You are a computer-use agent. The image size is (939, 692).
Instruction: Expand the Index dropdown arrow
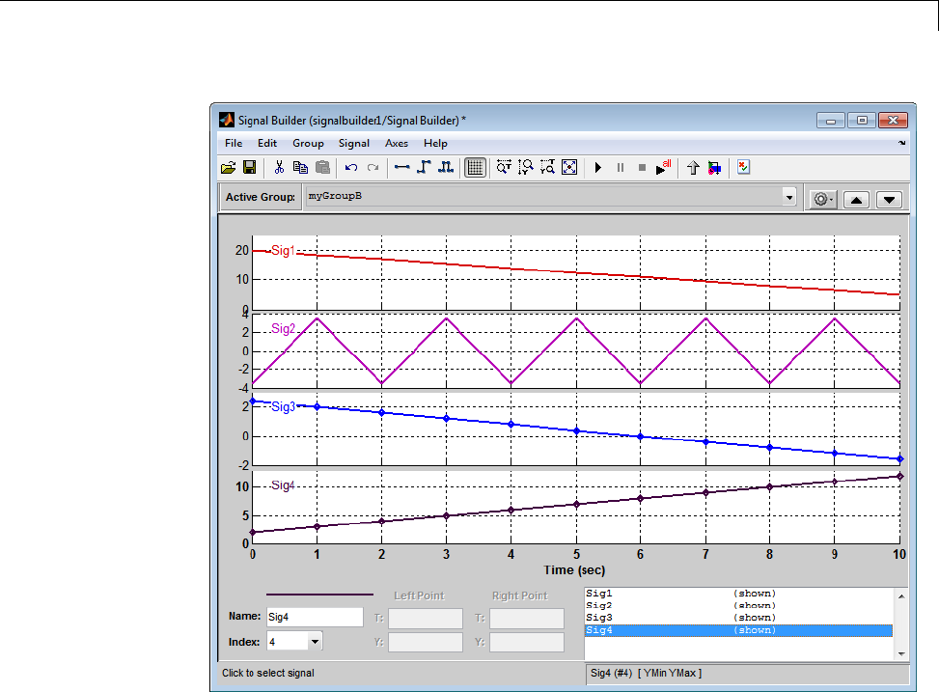pos(315,641)
